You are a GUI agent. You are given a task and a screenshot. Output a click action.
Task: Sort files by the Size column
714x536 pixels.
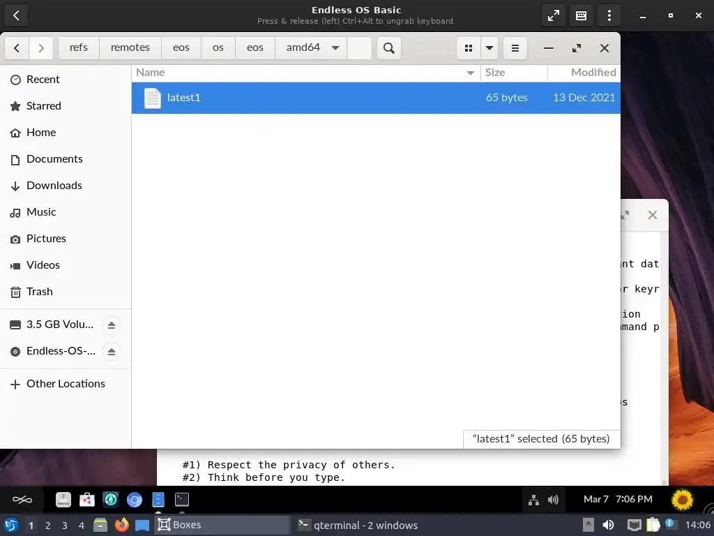pos(514,73)
